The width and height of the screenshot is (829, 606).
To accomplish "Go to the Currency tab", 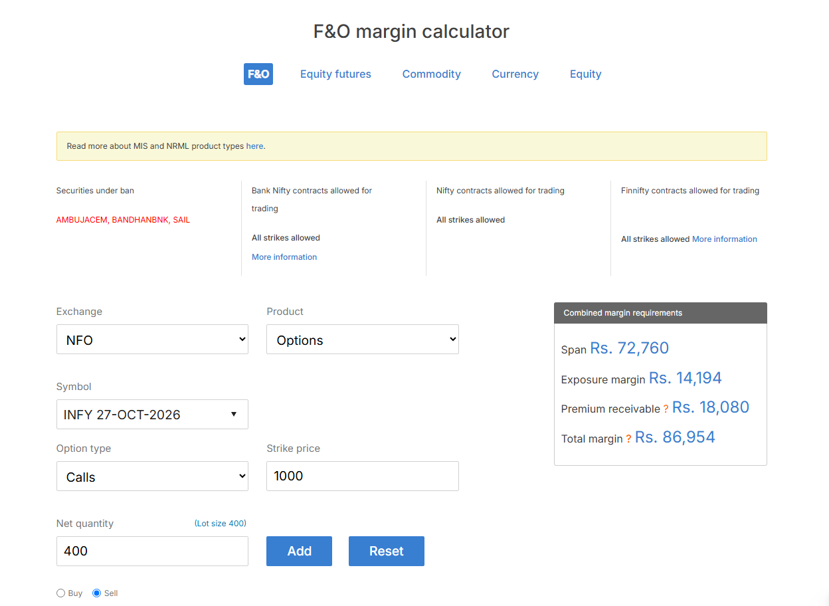I will click(515, 74).
